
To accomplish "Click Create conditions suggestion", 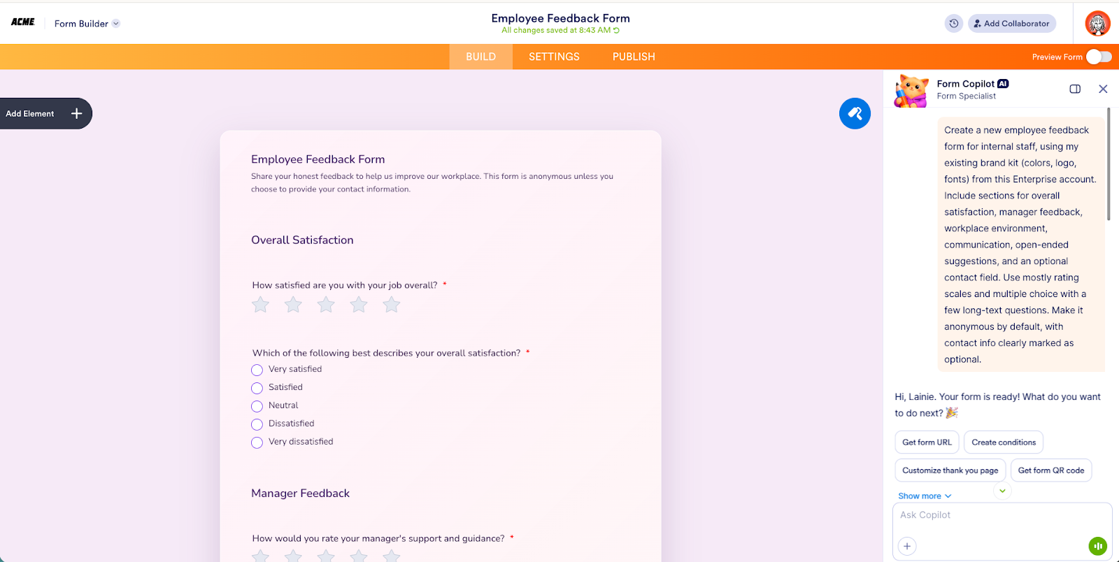I will 1004,442.
